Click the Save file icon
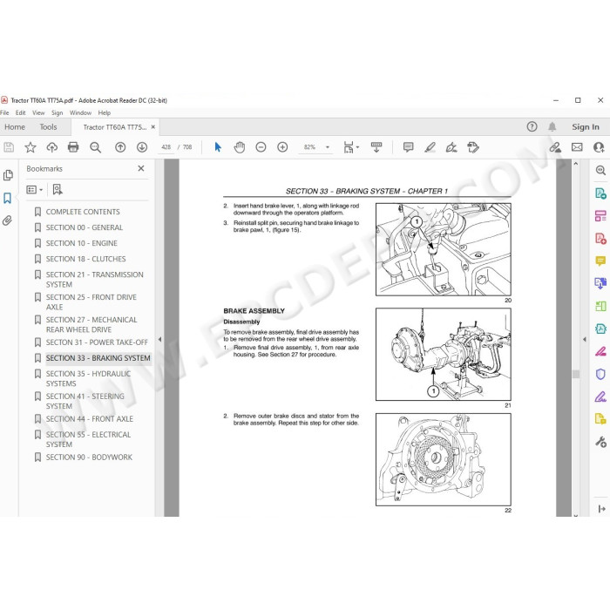This screenshot has width=610, height=610. 9,147
